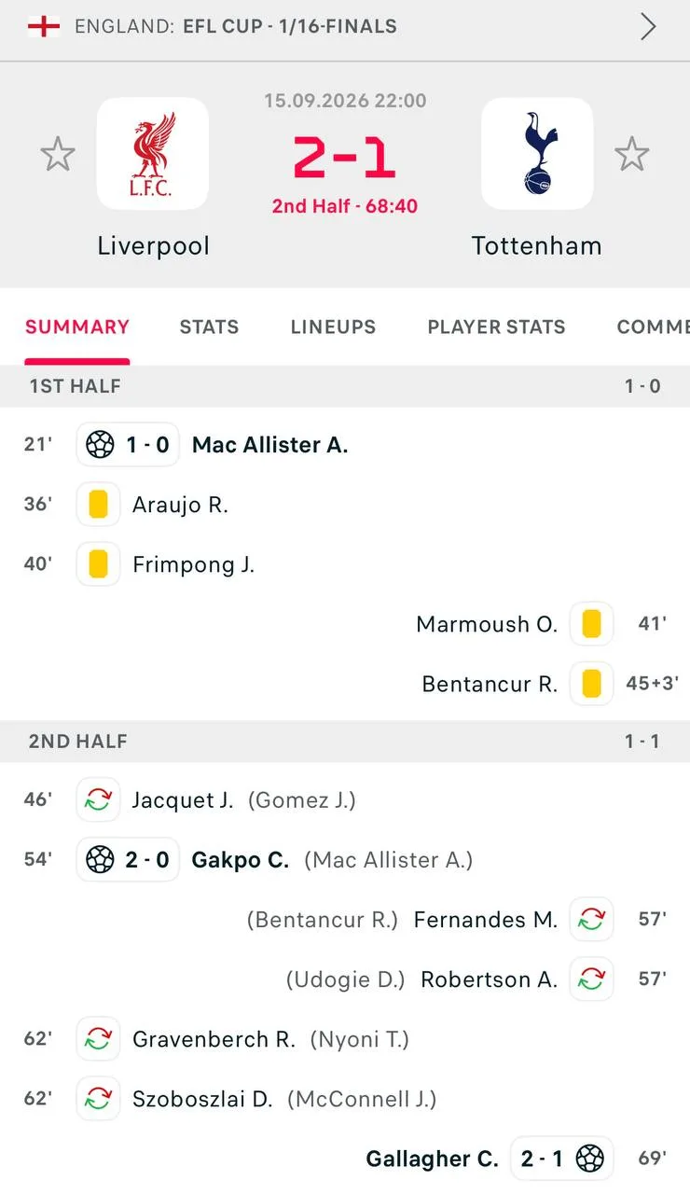Click the England flag icon
This screenshot has height=1194, width=690.
coord(44,26)
